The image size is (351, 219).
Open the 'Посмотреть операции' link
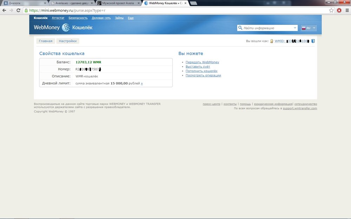(x=203, y=75)
